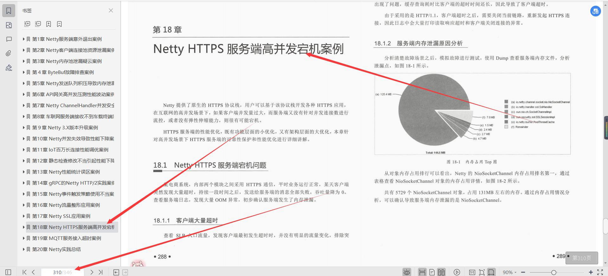Click the page number field 310/346
The image size is (608, 276).
coord(62,272)
